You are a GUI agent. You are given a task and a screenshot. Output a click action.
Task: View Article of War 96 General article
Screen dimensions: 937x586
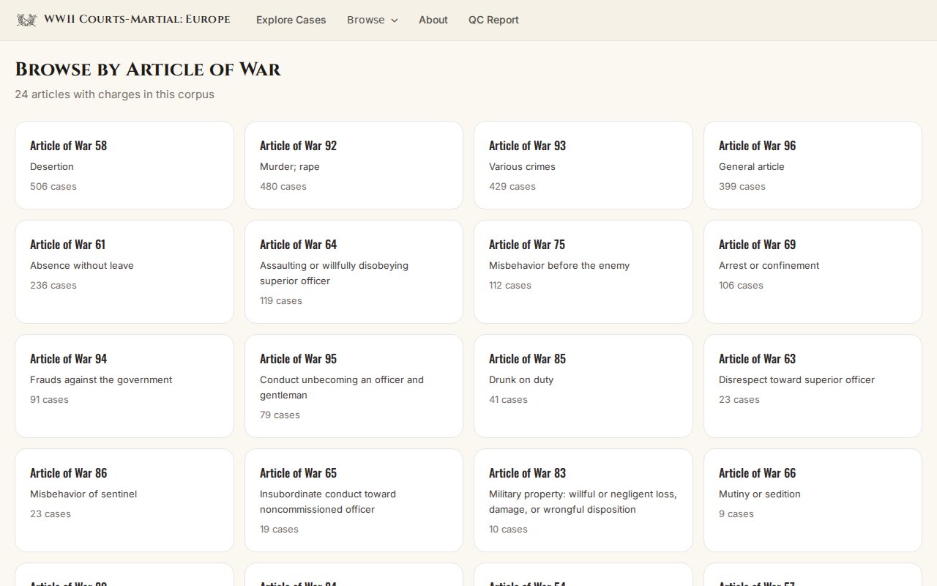coord(813,165)
